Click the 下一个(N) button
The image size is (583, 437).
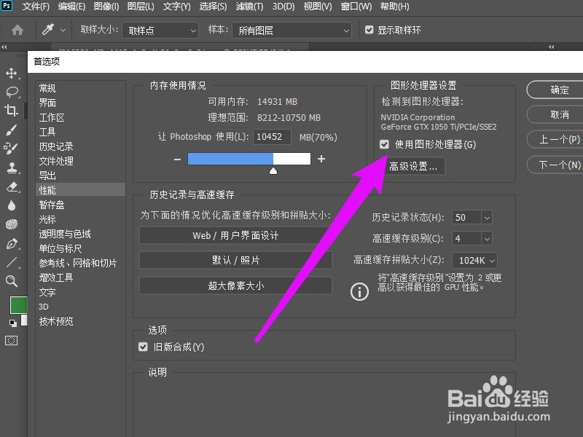(555, 165)
